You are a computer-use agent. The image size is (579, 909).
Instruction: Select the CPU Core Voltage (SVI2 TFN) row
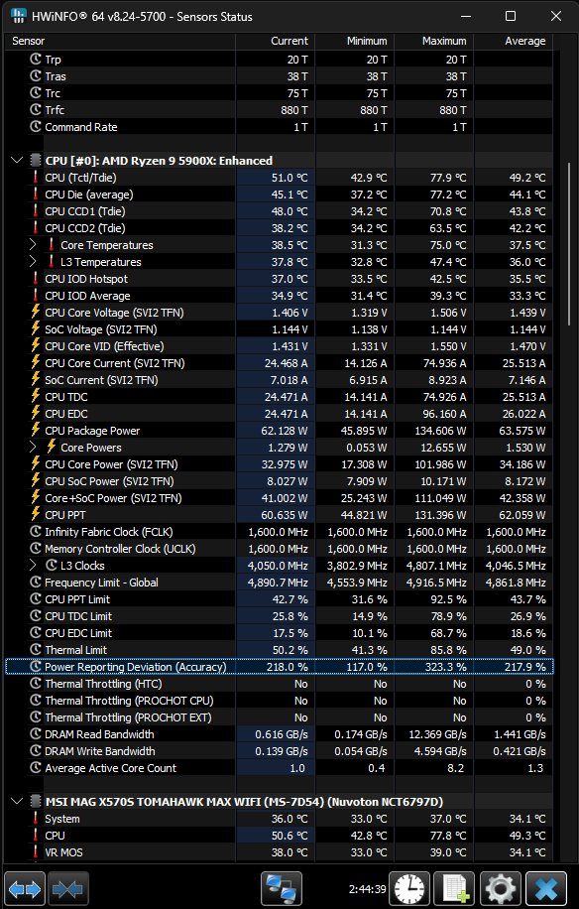point(279,313)
